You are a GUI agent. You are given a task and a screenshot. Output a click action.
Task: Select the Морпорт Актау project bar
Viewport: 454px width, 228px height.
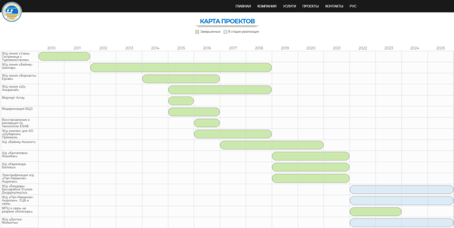point(181,101)
